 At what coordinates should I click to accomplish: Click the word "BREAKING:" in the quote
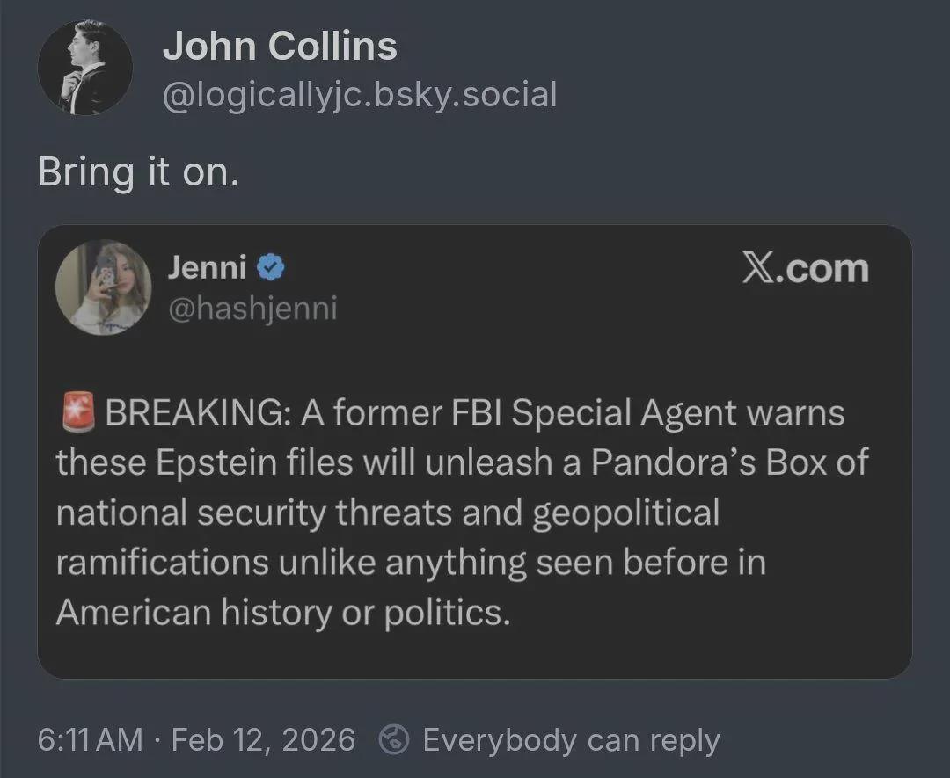(x=197, y=413)
